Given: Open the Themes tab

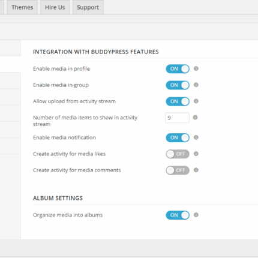Looking at the screenshot, I should (22, 7).
